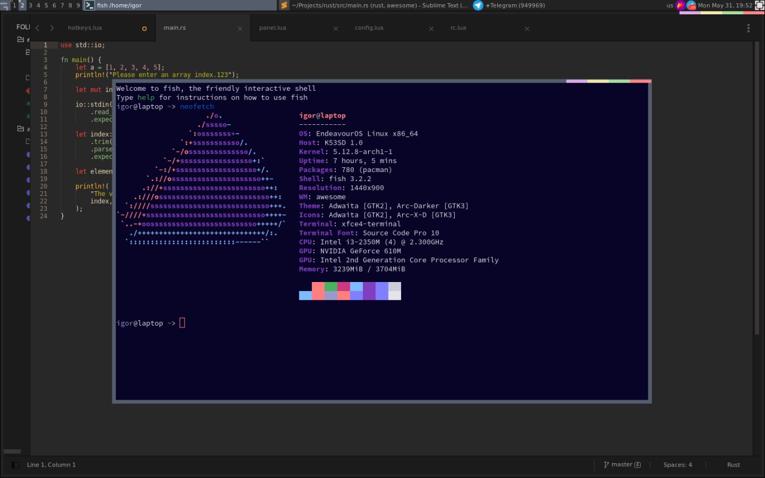
Task: Click the purple flame tray icon
Action: [x=681, y=5]
